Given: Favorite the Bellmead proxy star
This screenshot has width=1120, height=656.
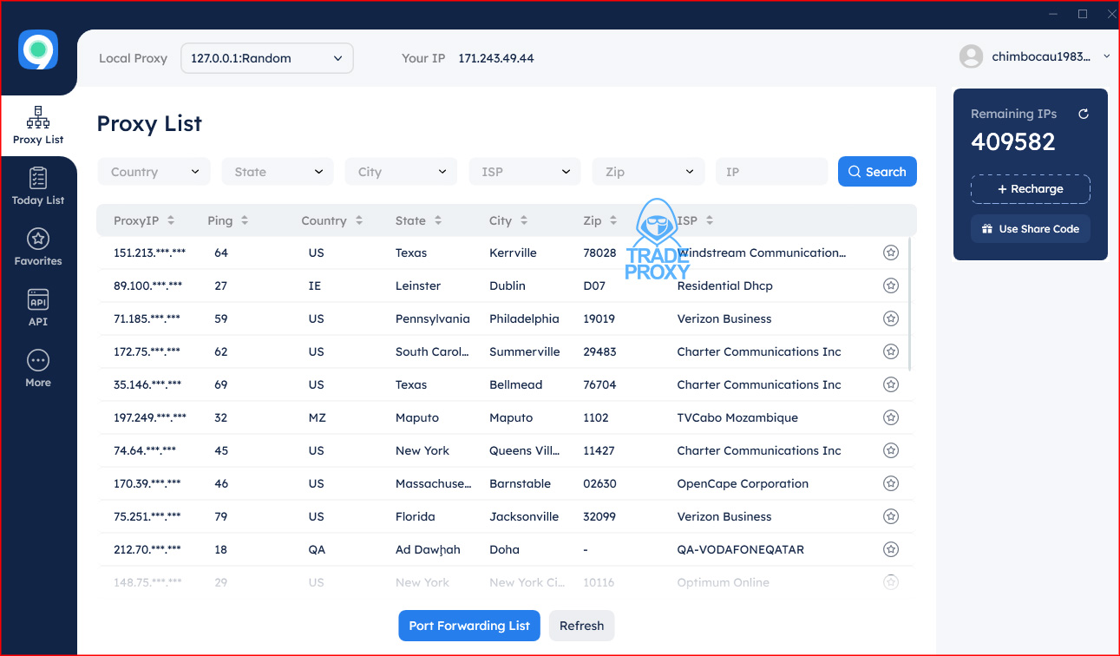Looking at the screenshot, I should pos(890,384).
